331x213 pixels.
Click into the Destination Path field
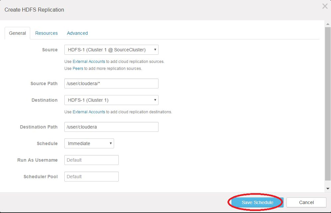(x=111, y=127)
